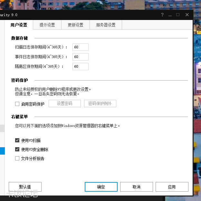Select the blue highlighted sidebar item
Image resolution: width=201 pixels, height=201 pixels.
[x=2, y=151]
